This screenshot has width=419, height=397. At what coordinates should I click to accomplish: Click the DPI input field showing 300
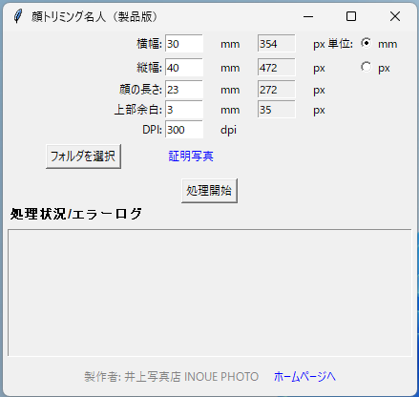coord(184,130)
